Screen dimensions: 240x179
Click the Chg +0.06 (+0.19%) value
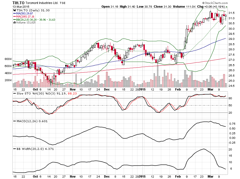click(211, 7)
